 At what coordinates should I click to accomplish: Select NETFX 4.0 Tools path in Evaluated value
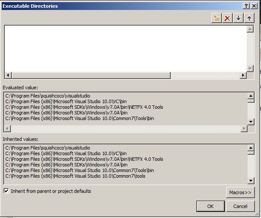click(84, 107)
